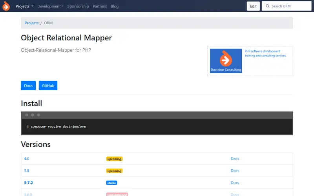Click ORM breadcrumb text
The image size is (314, 196).
point(48,23)
